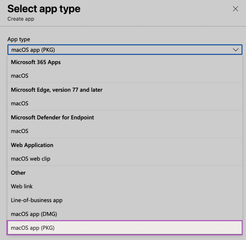Click the Microsoft 365 Apps group header
The height and width of the screenshot is (240, 246).
[x=36, y=62]
